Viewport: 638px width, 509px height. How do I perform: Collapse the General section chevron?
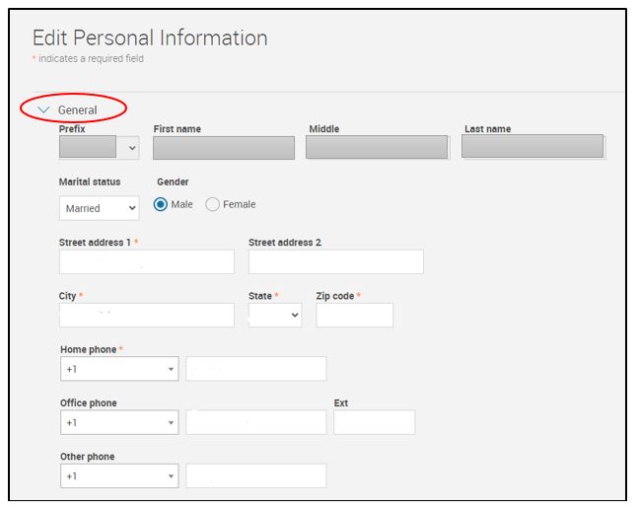43,109
